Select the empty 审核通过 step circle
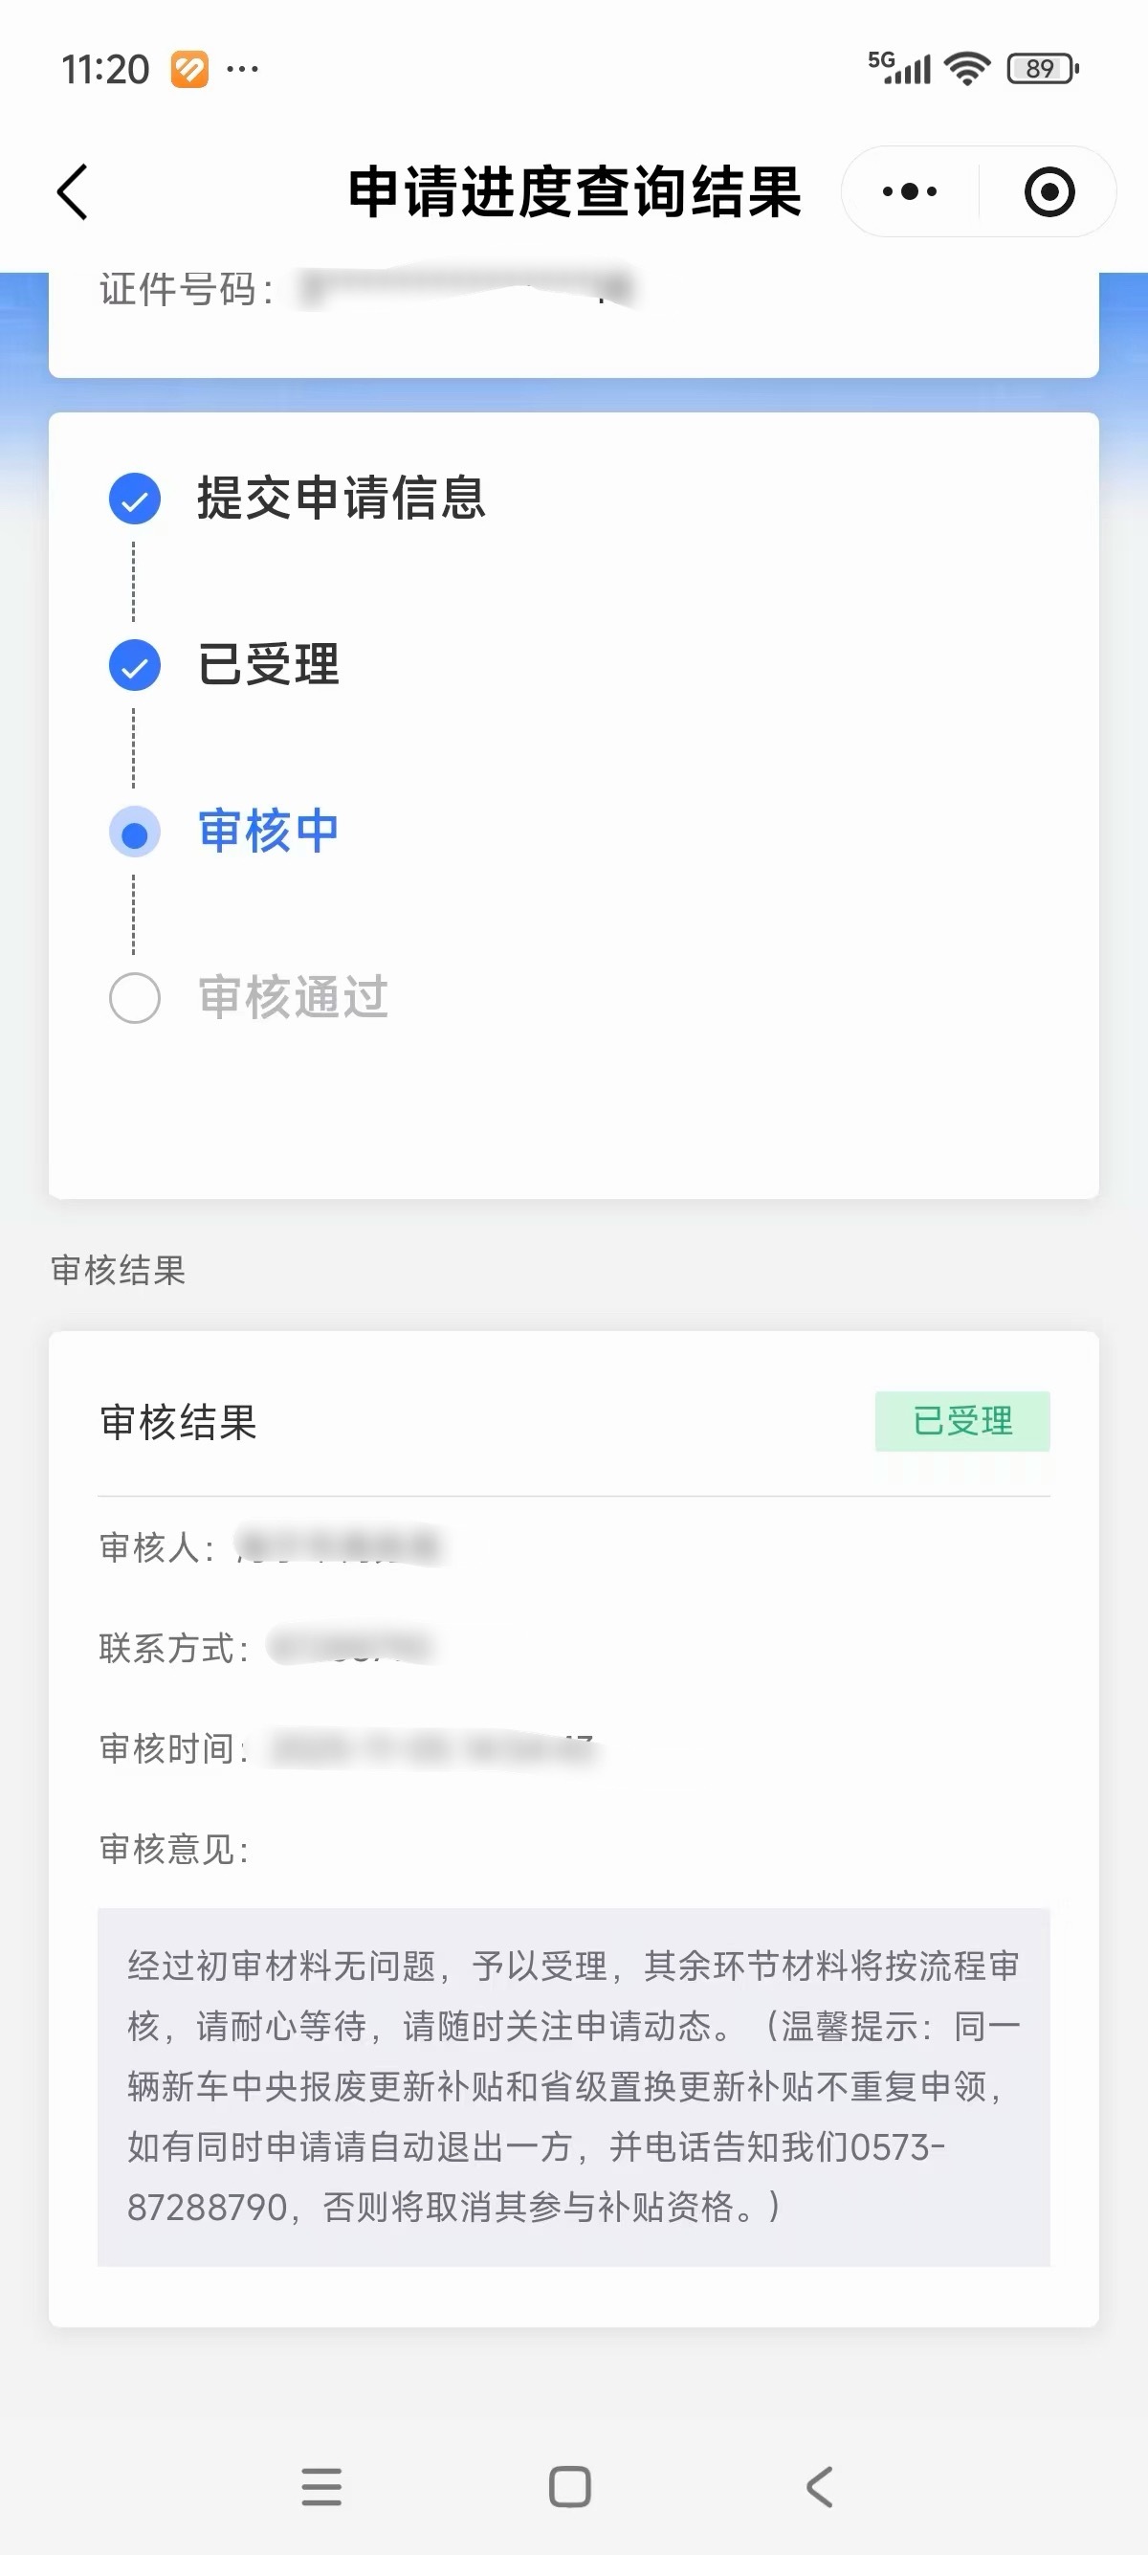The width and height of the screenshot is (1148, 2555). pyautogui.click(x=135, y=998)
